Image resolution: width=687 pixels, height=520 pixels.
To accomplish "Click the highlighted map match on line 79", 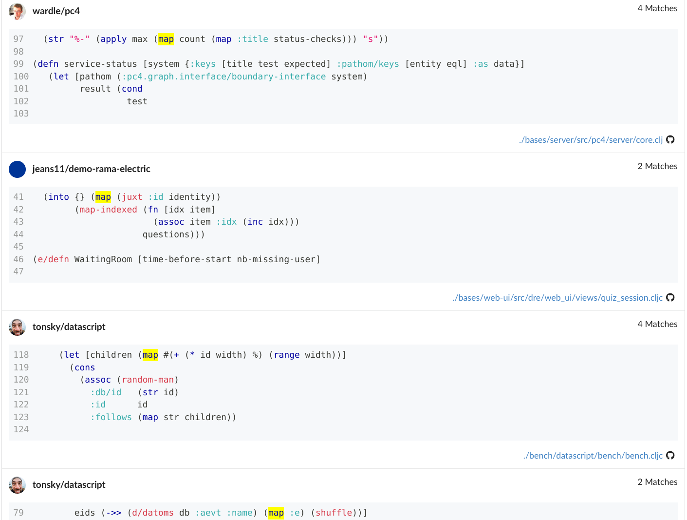I will coord(276,513).
